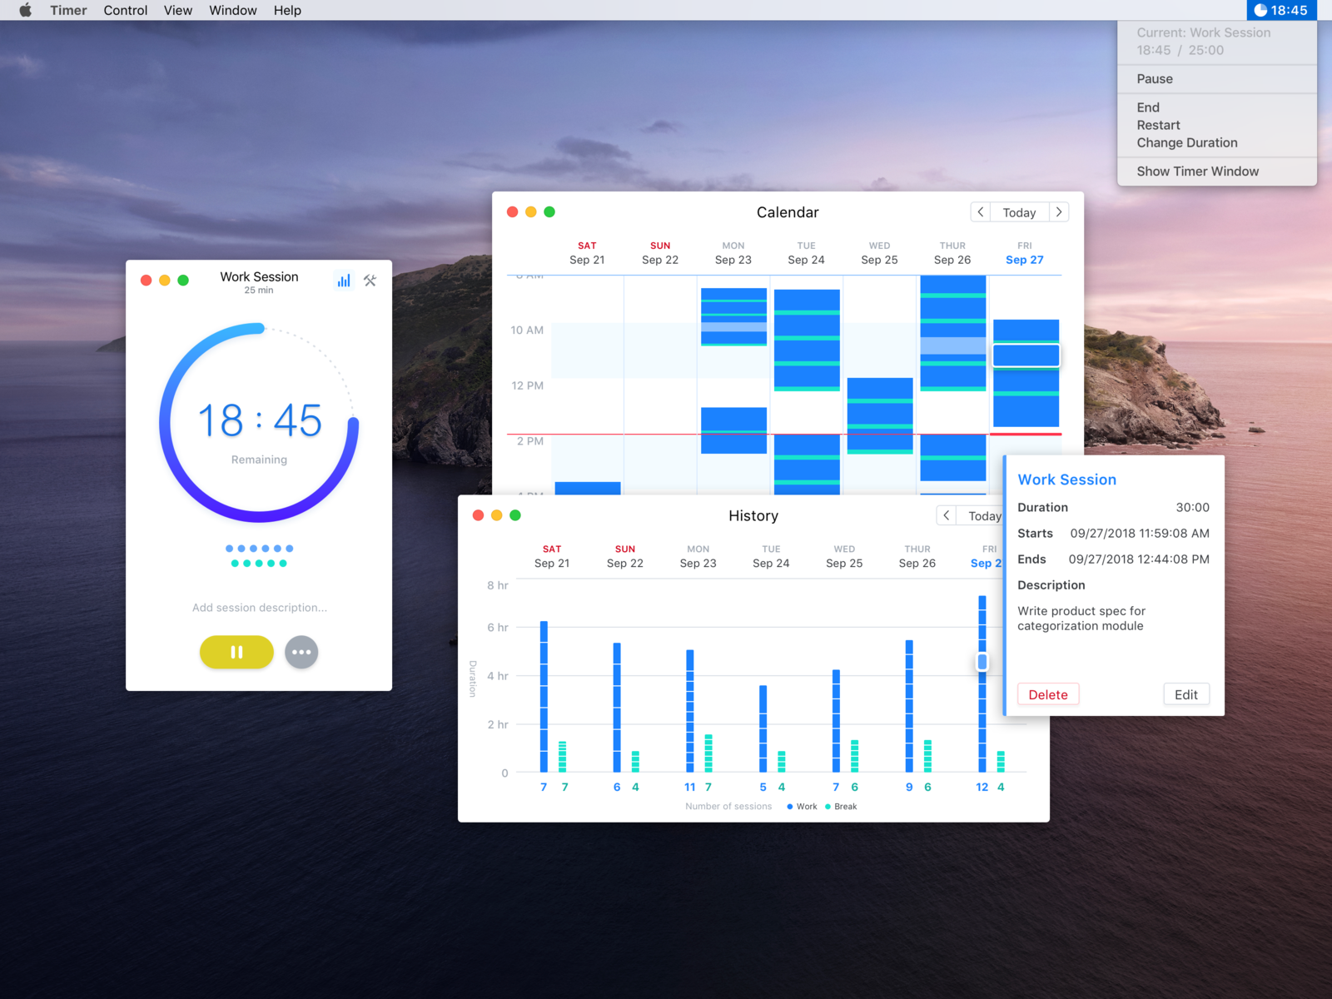Click the next-week chevron in the Calendar window
Viewport: 1332px width, 999px height.
click(x=1058, y=212)
